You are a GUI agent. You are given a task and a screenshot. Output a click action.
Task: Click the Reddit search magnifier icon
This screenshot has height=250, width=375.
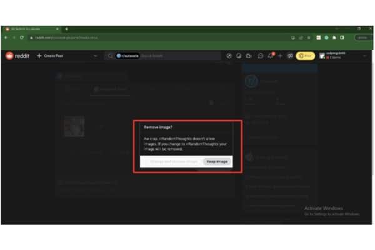click(x=110, y=56)
